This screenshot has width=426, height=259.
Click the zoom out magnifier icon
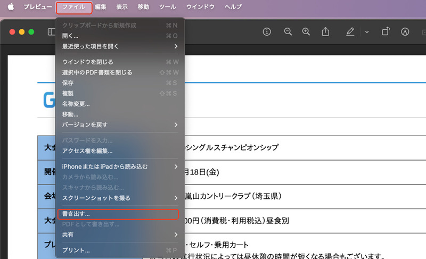click(x=288, y=32)
